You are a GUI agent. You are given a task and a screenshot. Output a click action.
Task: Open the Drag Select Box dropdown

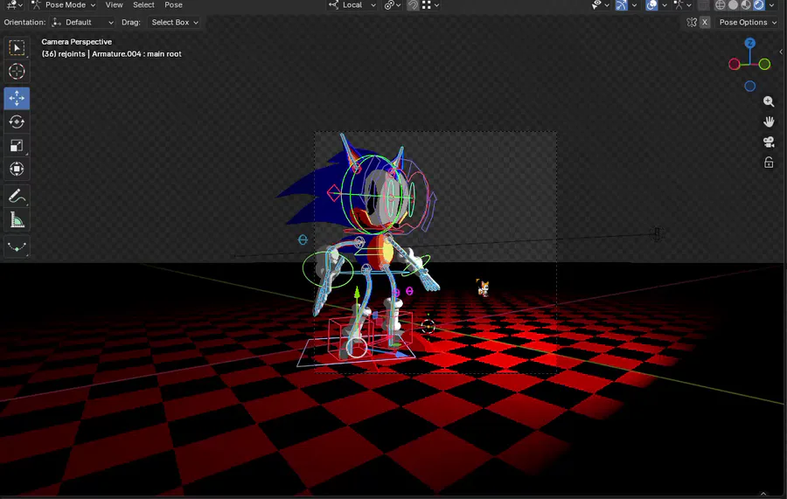pos(175,23)
